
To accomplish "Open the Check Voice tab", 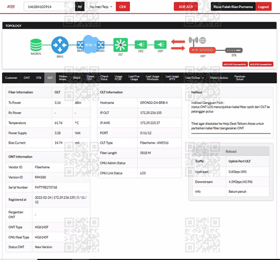I will (x=104, y=78).
